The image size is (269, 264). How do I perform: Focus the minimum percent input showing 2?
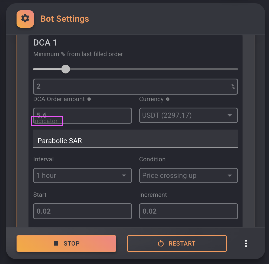(x=136, y=86)
